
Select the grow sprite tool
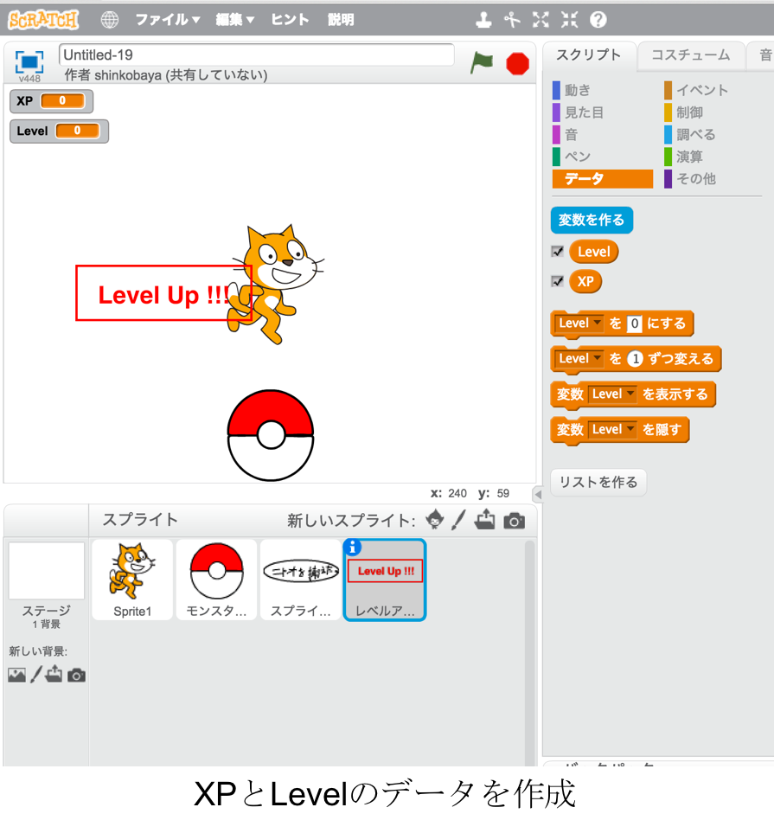point(541,20)
